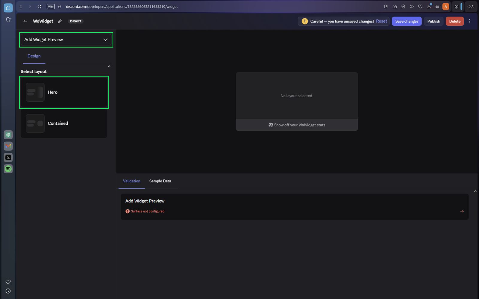
Task: Click the pencil icon to rename WoWidget
Action: point(60,21)
